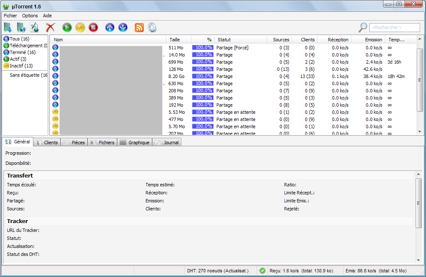Select Terminé (16) category
Image resolution: width=426 pixels, height=277 pixels.
[19, 52]
